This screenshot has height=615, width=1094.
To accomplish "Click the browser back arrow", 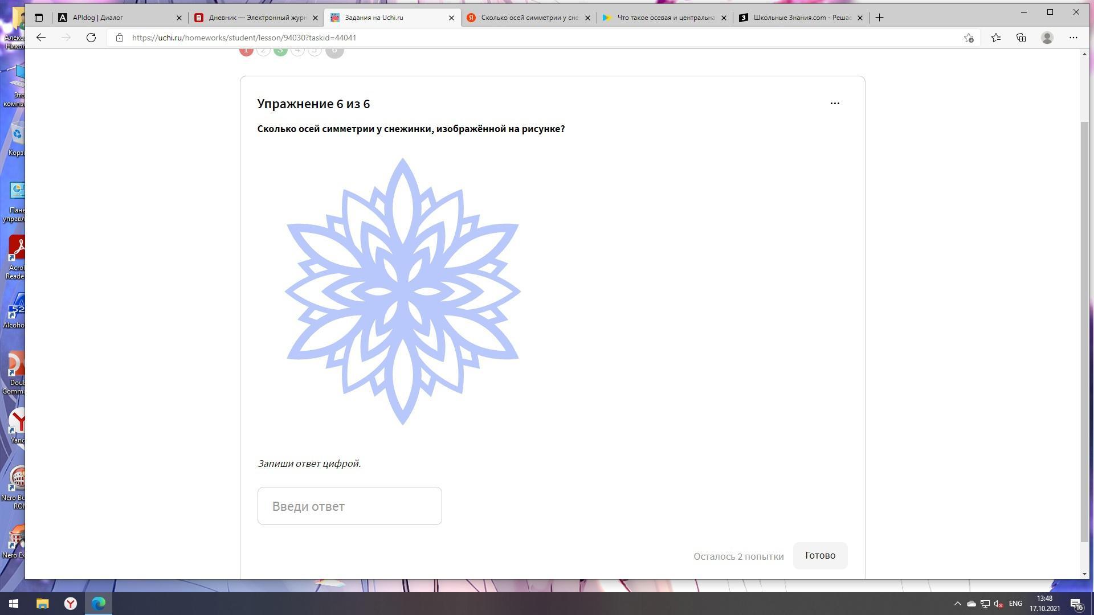I will pyautogui.click(x=40, y=38).
